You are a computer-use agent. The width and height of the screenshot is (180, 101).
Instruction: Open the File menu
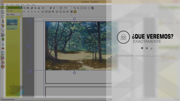(3, 5)
